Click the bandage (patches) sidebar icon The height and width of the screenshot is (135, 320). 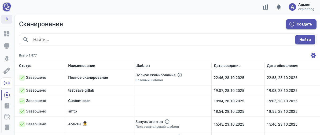point(7,71)
